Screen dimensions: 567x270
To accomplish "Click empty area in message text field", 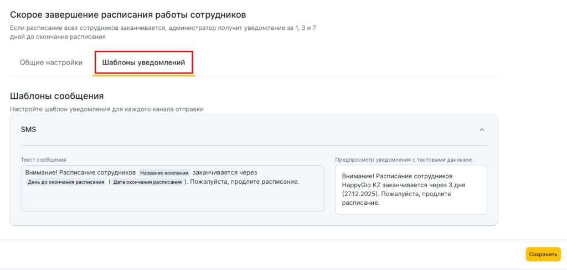I will tap(172, 200).
